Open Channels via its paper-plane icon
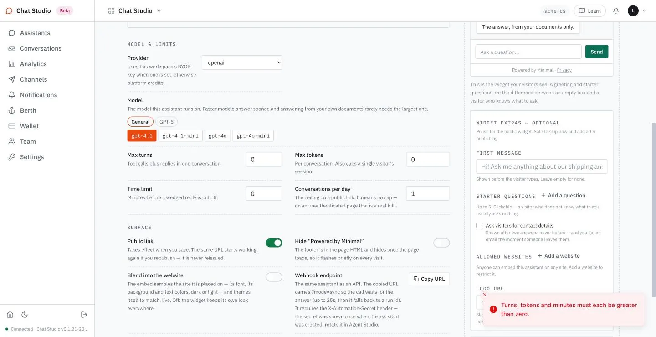656x337 pixels. [x=12, y=79]
